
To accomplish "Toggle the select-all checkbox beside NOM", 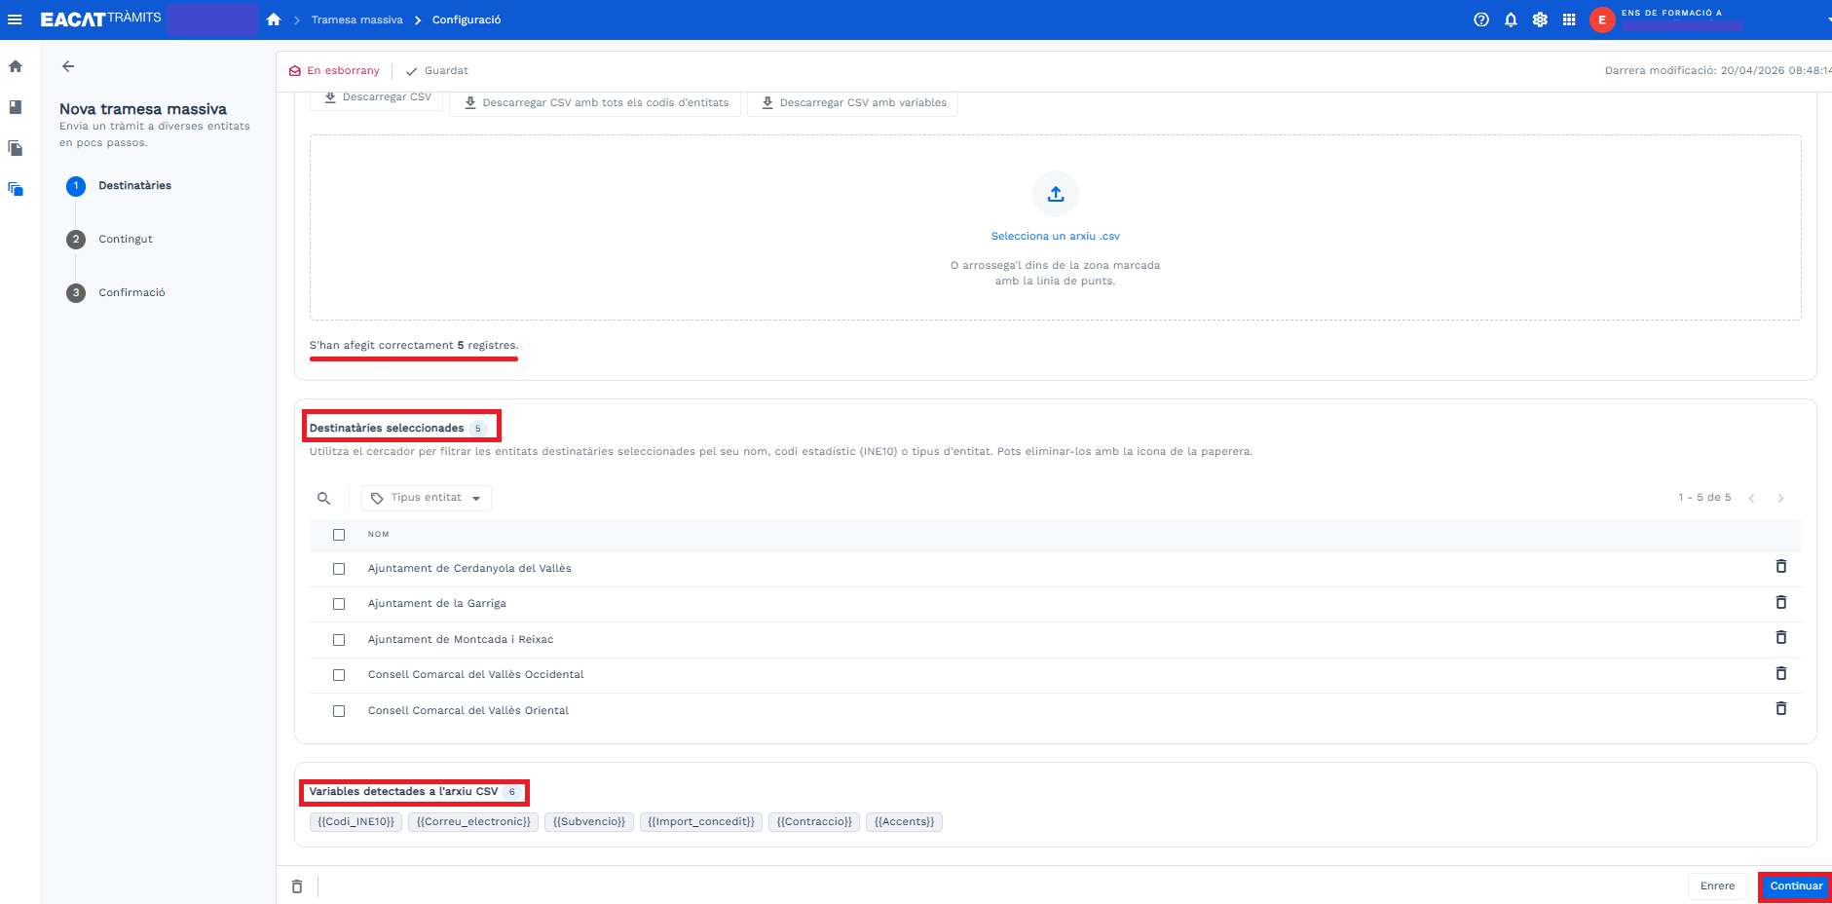I will (x=339, y=535).
